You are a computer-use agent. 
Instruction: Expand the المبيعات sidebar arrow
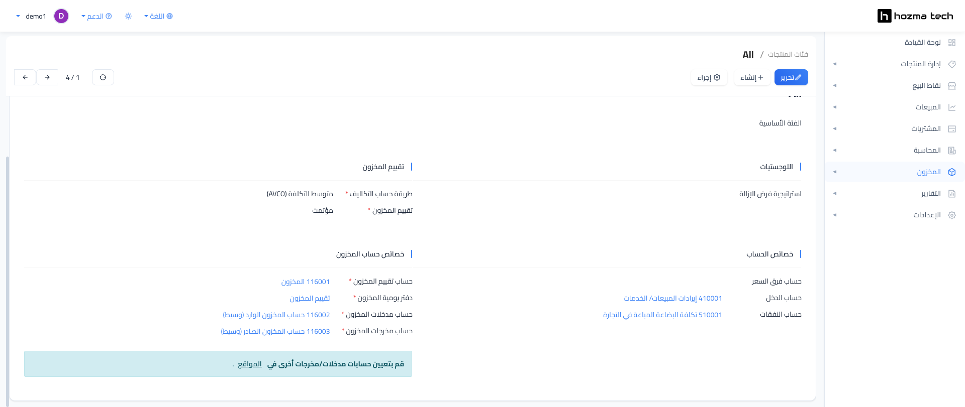pos(835,107)
